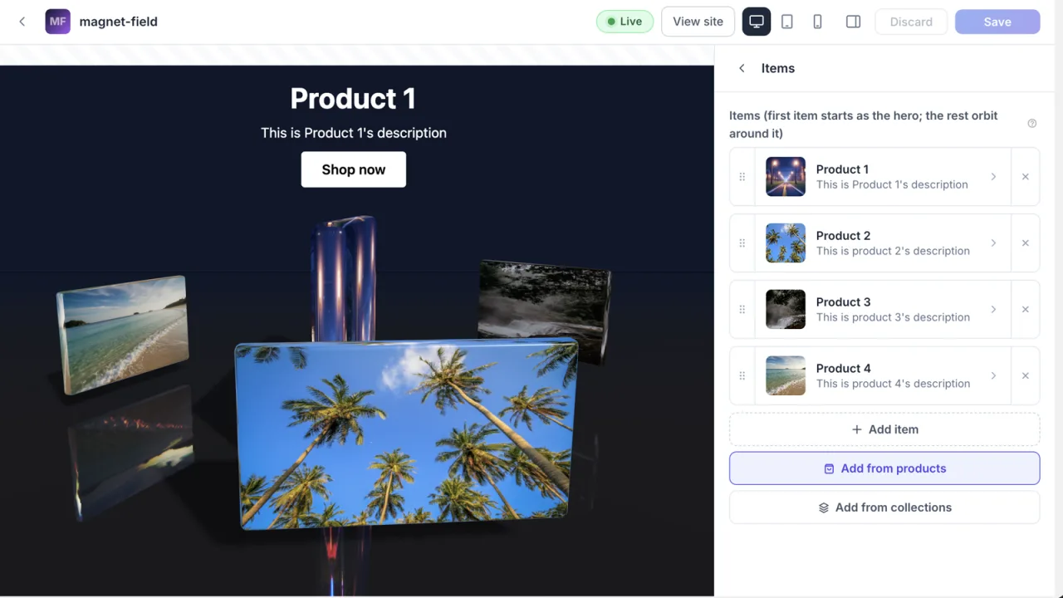Screen dimensions: 1063x598
Task: Click "This is product 3's description" text
Action: pyautogui.click(x=893, y=317)
